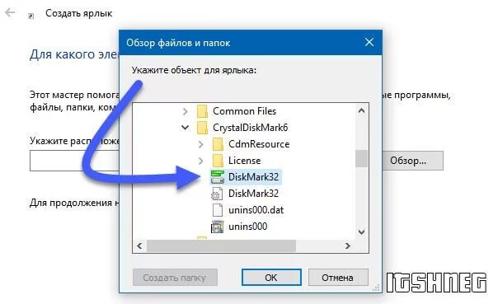The width and height of the screenshot is (498, 304).
Task: Click the vertical scrollbar down arrow
Action: click(x=361, y=232)
